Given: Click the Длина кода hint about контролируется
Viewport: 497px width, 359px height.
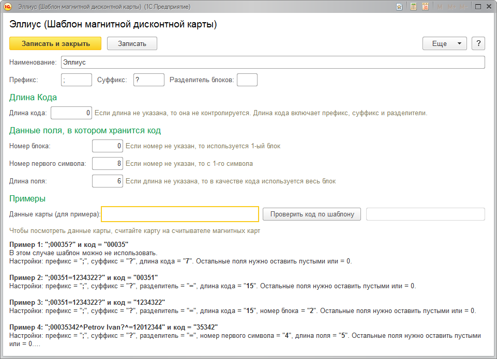Looking at the screenshot, I should 261,113.
